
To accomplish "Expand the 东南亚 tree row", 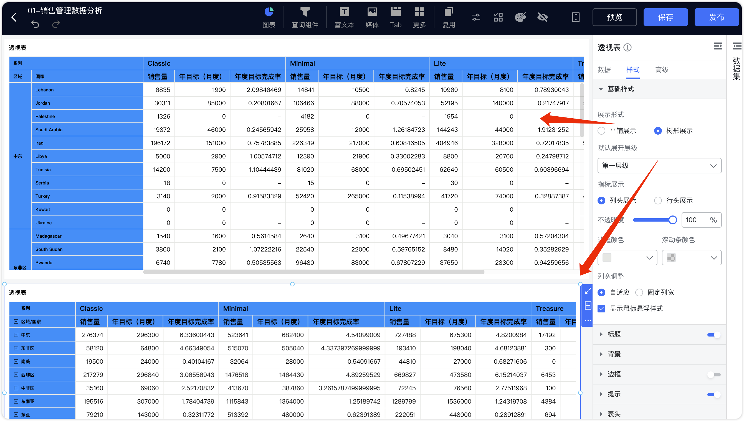I will point(16,401).
